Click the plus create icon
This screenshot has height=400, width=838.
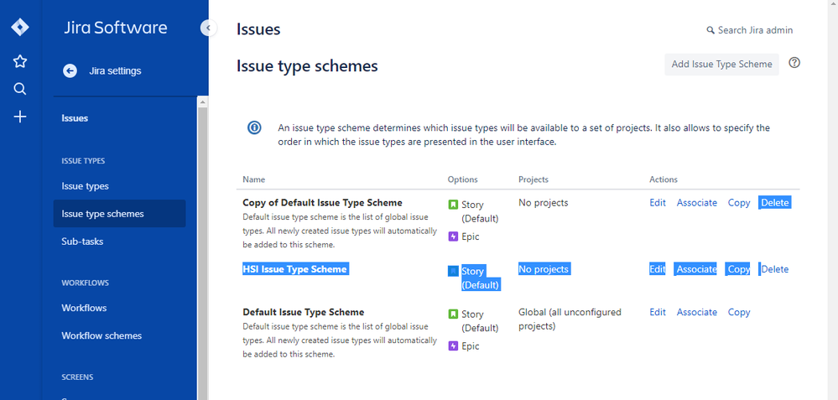[x=20, y=117]
